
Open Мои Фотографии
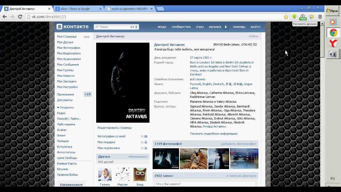point(68,48)
